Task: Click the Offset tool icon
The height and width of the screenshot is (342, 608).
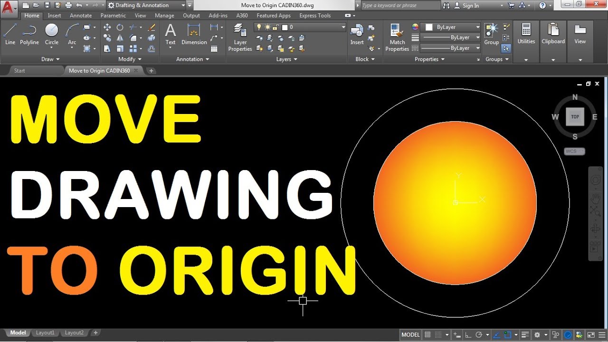Action: click(x=152, y=48)
